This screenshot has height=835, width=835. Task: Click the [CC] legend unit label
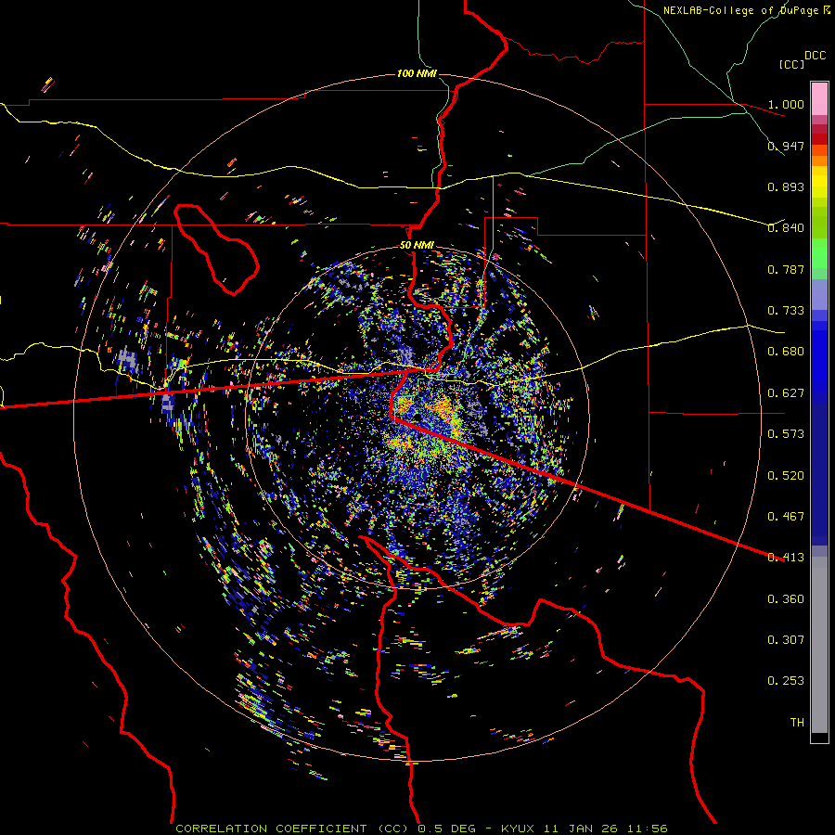tap(791, 64)
